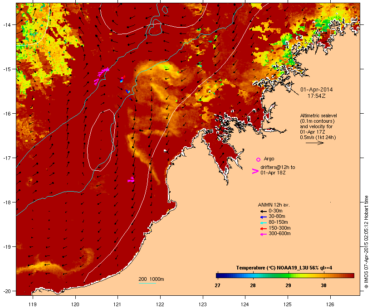Click the '01-Apr 18Z' drifter date text
Image resolution: width=372 pixels, height=308 pixels.
273,173
